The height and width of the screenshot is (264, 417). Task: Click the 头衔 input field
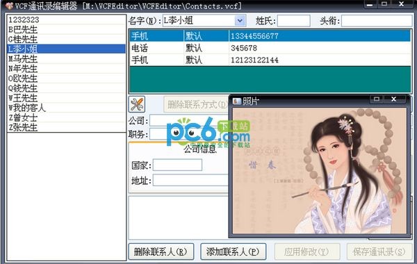click(x=377, y=21)
